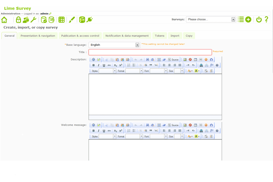
Task: Click the survey Title input field
Action: click(x=150, y=52)
